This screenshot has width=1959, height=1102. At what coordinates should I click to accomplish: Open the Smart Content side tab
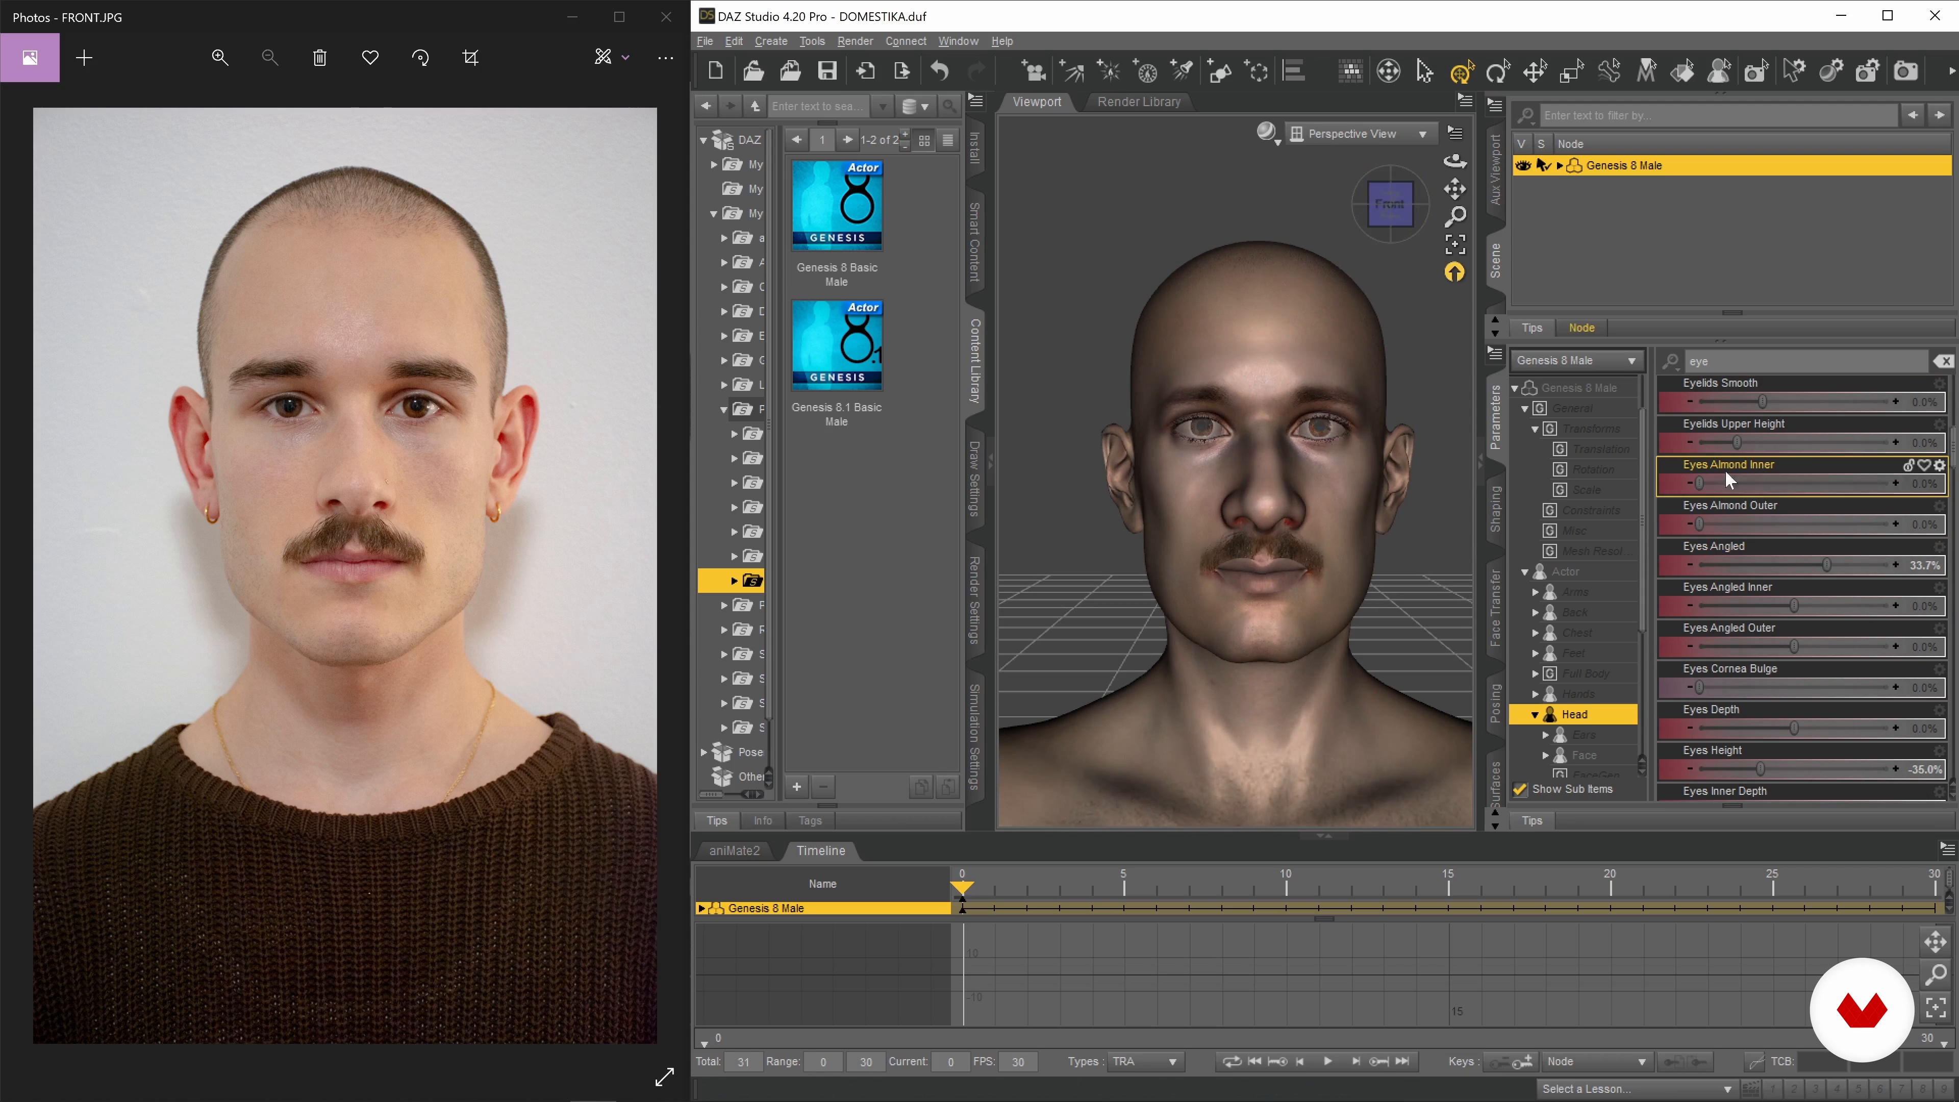click(974, 242)
